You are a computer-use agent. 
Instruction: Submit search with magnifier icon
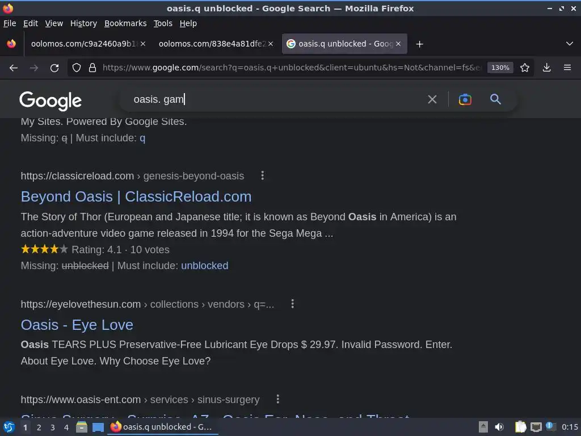coord(495,99)
